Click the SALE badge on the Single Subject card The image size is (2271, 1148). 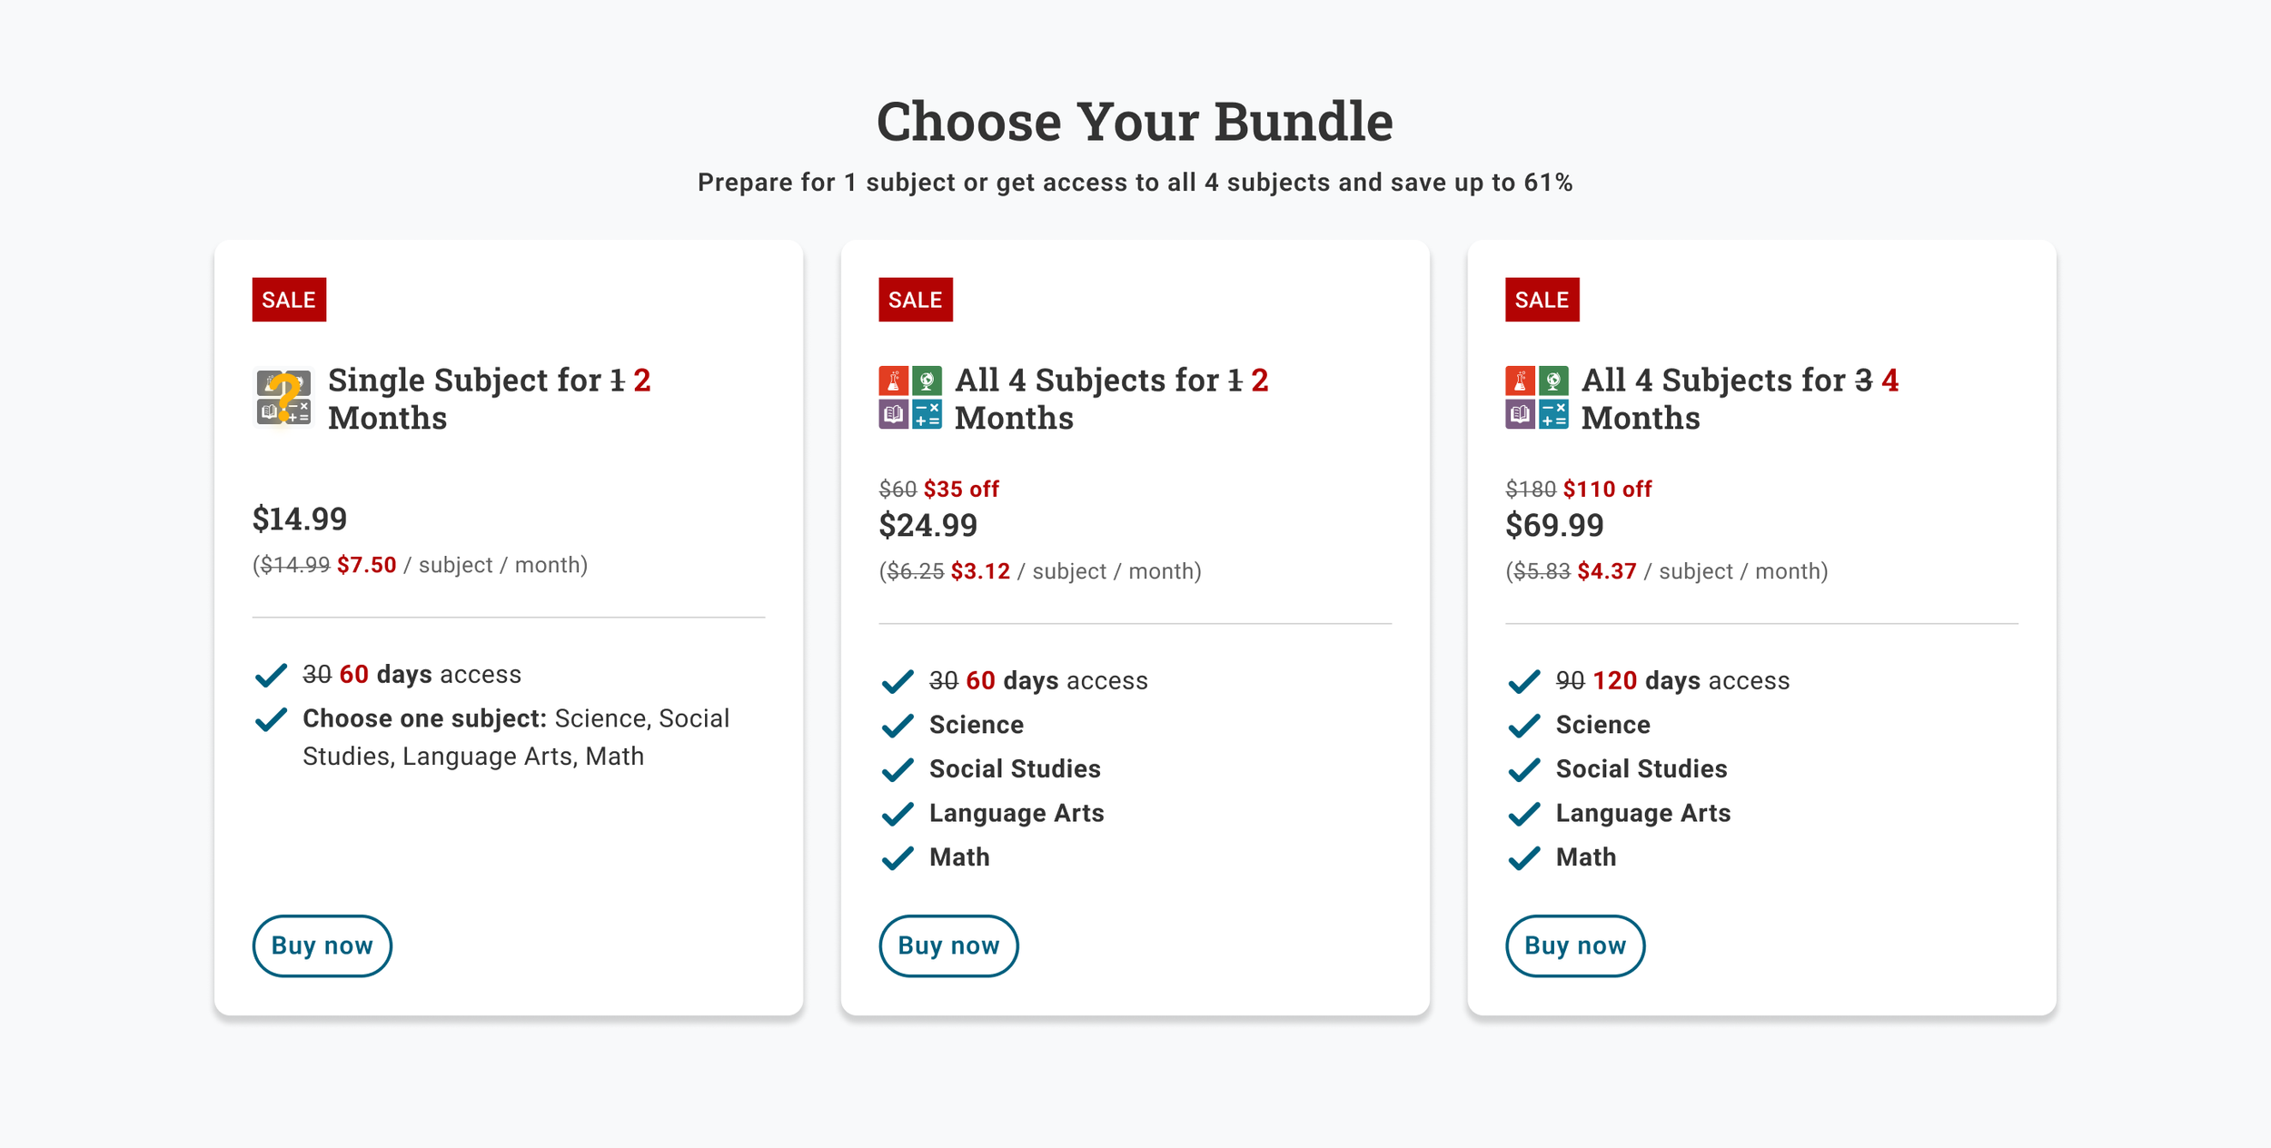pos(289,300)
